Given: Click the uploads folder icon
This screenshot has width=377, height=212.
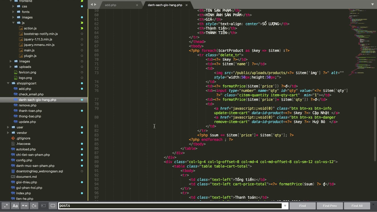Looking at the screenshot, I should pyautogui.click(x=16, y=67).
